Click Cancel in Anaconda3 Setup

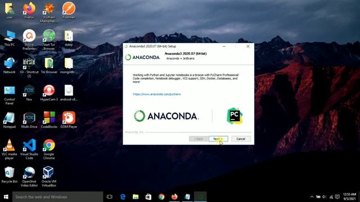click(x=241, y=139)
